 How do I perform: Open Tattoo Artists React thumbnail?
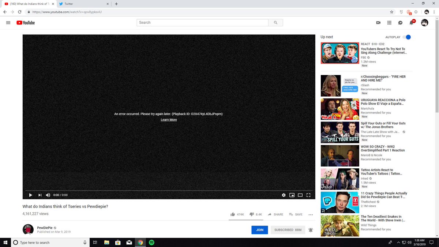click(340, 179)
